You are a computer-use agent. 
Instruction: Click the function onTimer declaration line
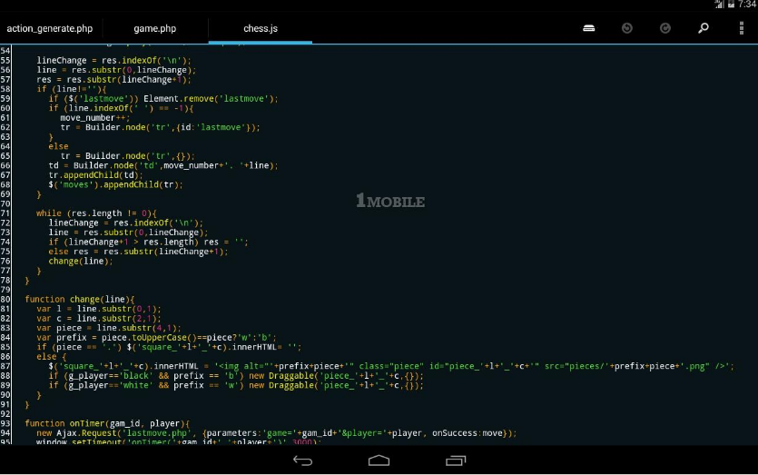107,423
